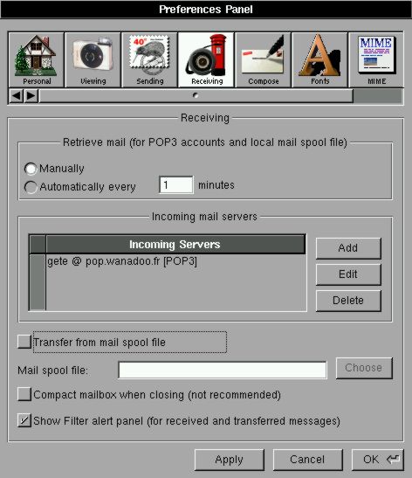The height and width of the screenshot is (478, 412).
Task: Select the Manually radio button
Action: click(31, 169)
